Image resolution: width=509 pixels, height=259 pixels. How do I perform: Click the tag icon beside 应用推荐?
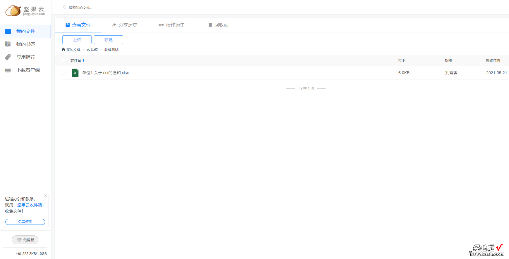point(8,57)
